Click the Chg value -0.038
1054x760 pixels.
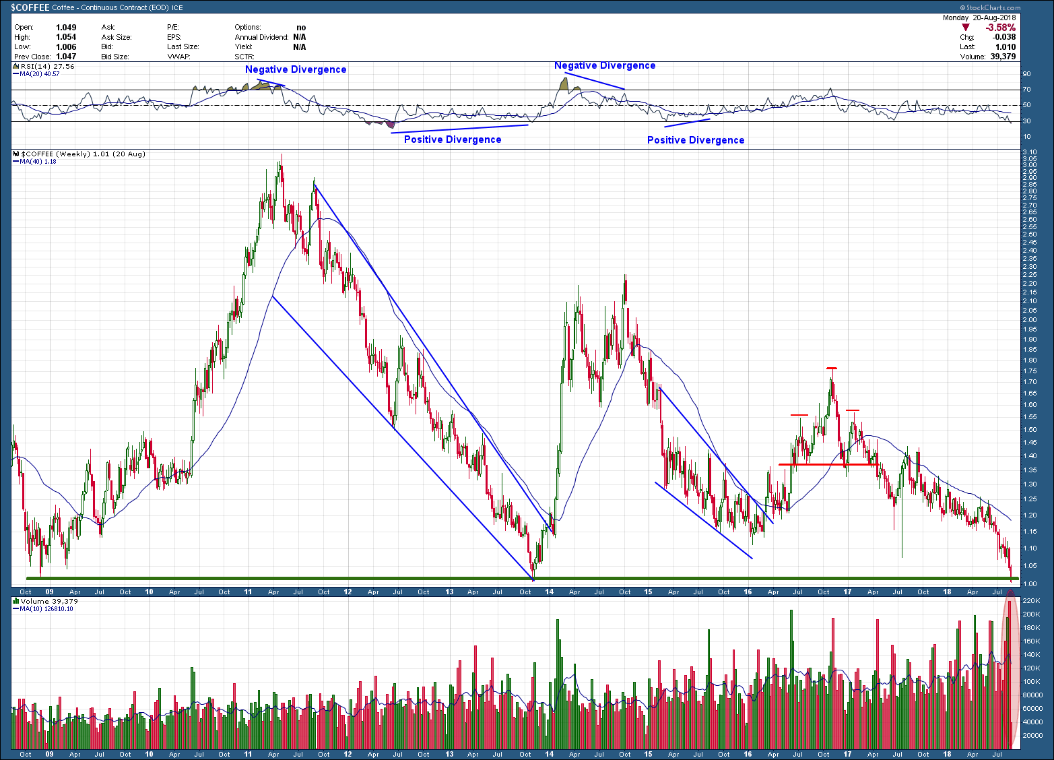point(1005,37)
